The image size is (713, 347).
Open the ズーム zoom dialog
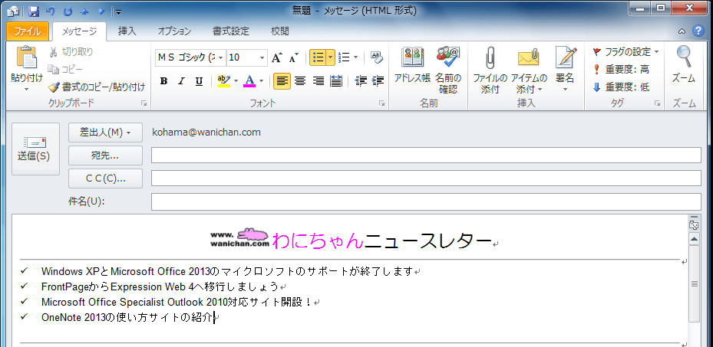pyautogui.click(x=684, y=65)
